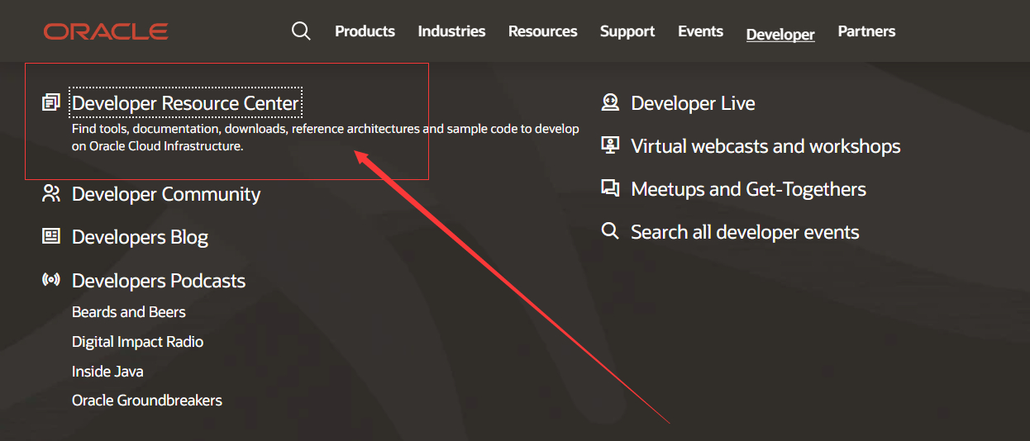Open the search magnifier icon in header
The height and width of the screenshot is (441, 1030).
pyautogui.click(x=302, y=31)
